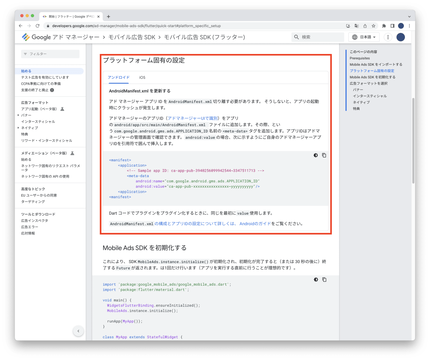Bookmark this page with the star
Screen dimensions: 430x360
[373, 26]
